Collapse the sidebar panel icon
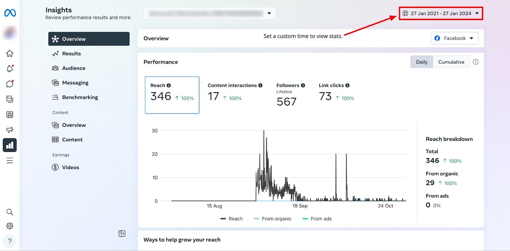The width and height of the screenshot is (510, 251). pos(122,233)
